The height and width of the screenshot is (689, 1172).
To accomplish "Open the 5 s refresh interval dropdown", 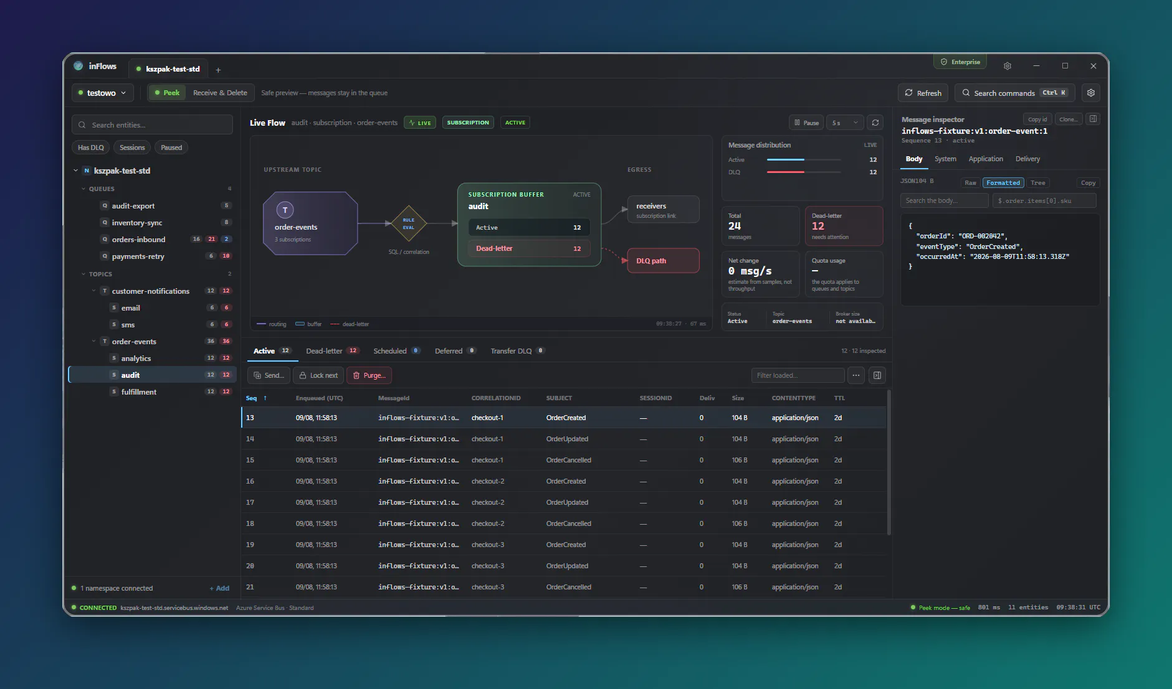I will (845, 123).
